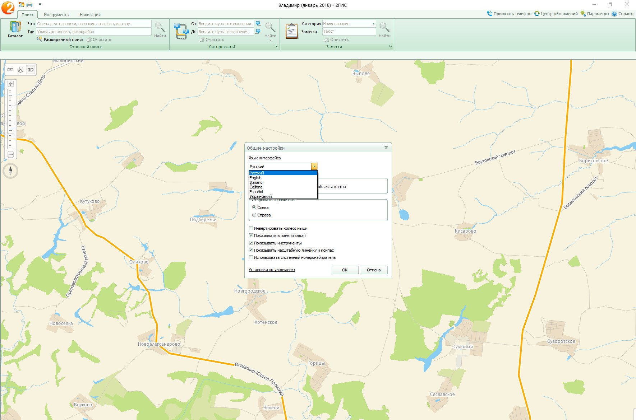Click the Установки по умолчанию link
Viewport: 636px width, 420px height.
[272, 270]
